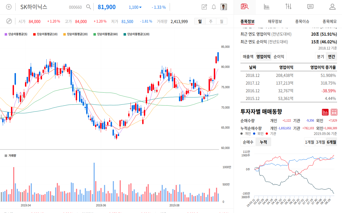Click the 4.44% growth rate cell
The image size is (342, 213).
330,98
